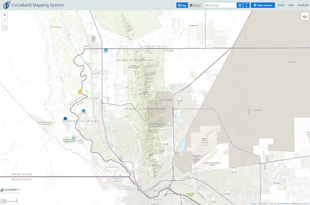This screenshot has width=310, height=205.
Task: Select the dark blue 0.34 marker
Action: [x=65, y=118]
